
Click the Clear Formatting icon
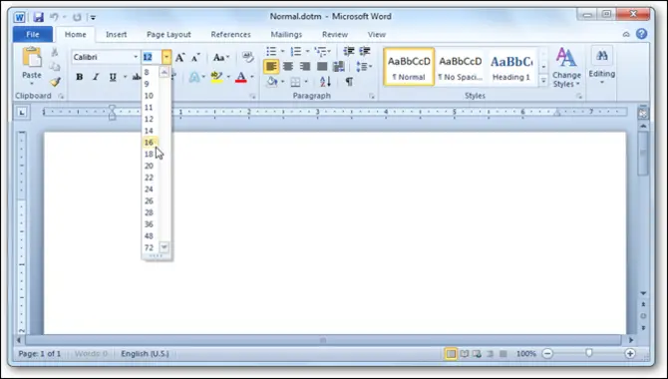(x=247, y=57)
